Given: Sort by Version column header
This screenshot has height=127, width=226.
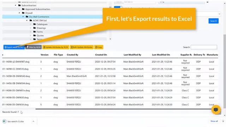Looking at the screenshot, I should coord(44,55).
